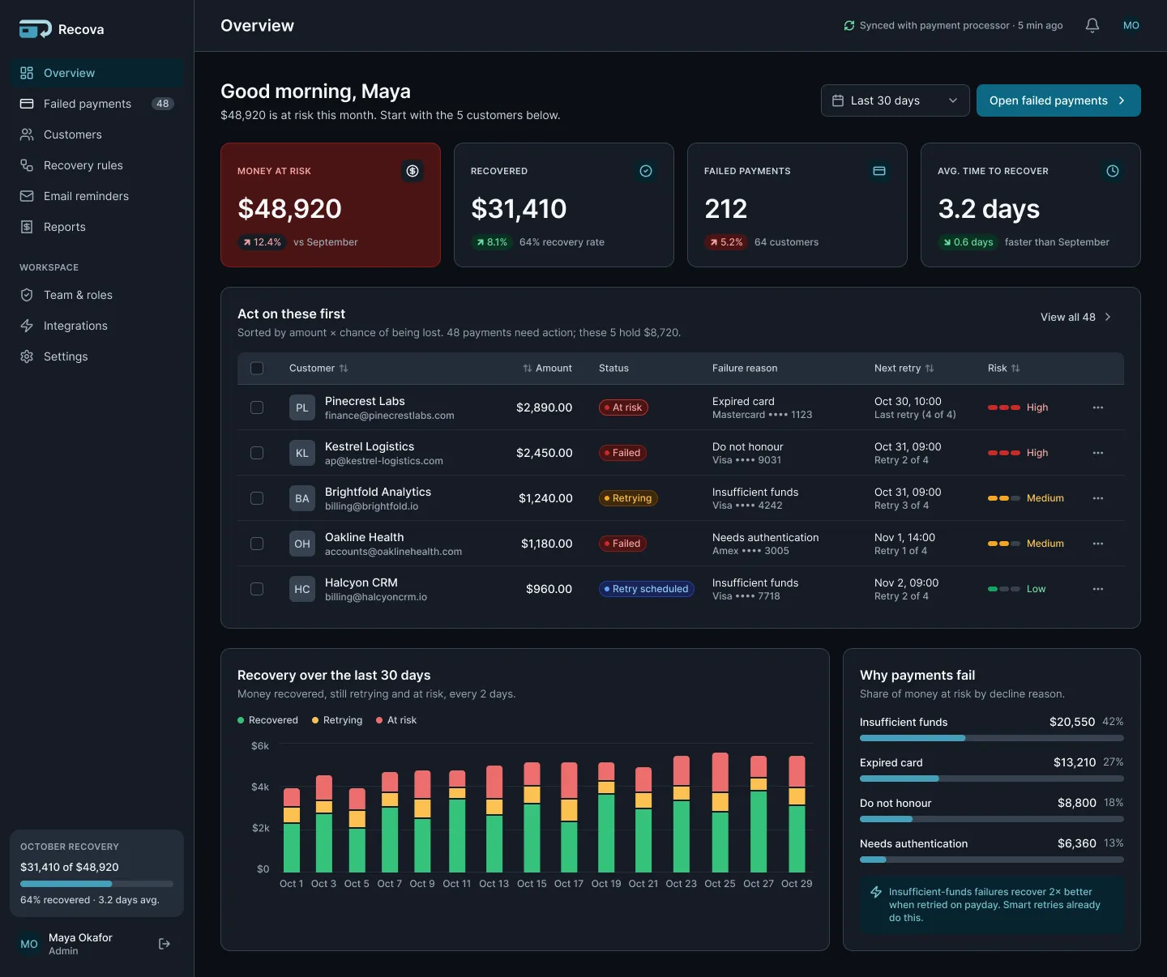Open row actions for Oakline Health
This screenshot has width=1167, height=977.
(x=1098, y=544)
